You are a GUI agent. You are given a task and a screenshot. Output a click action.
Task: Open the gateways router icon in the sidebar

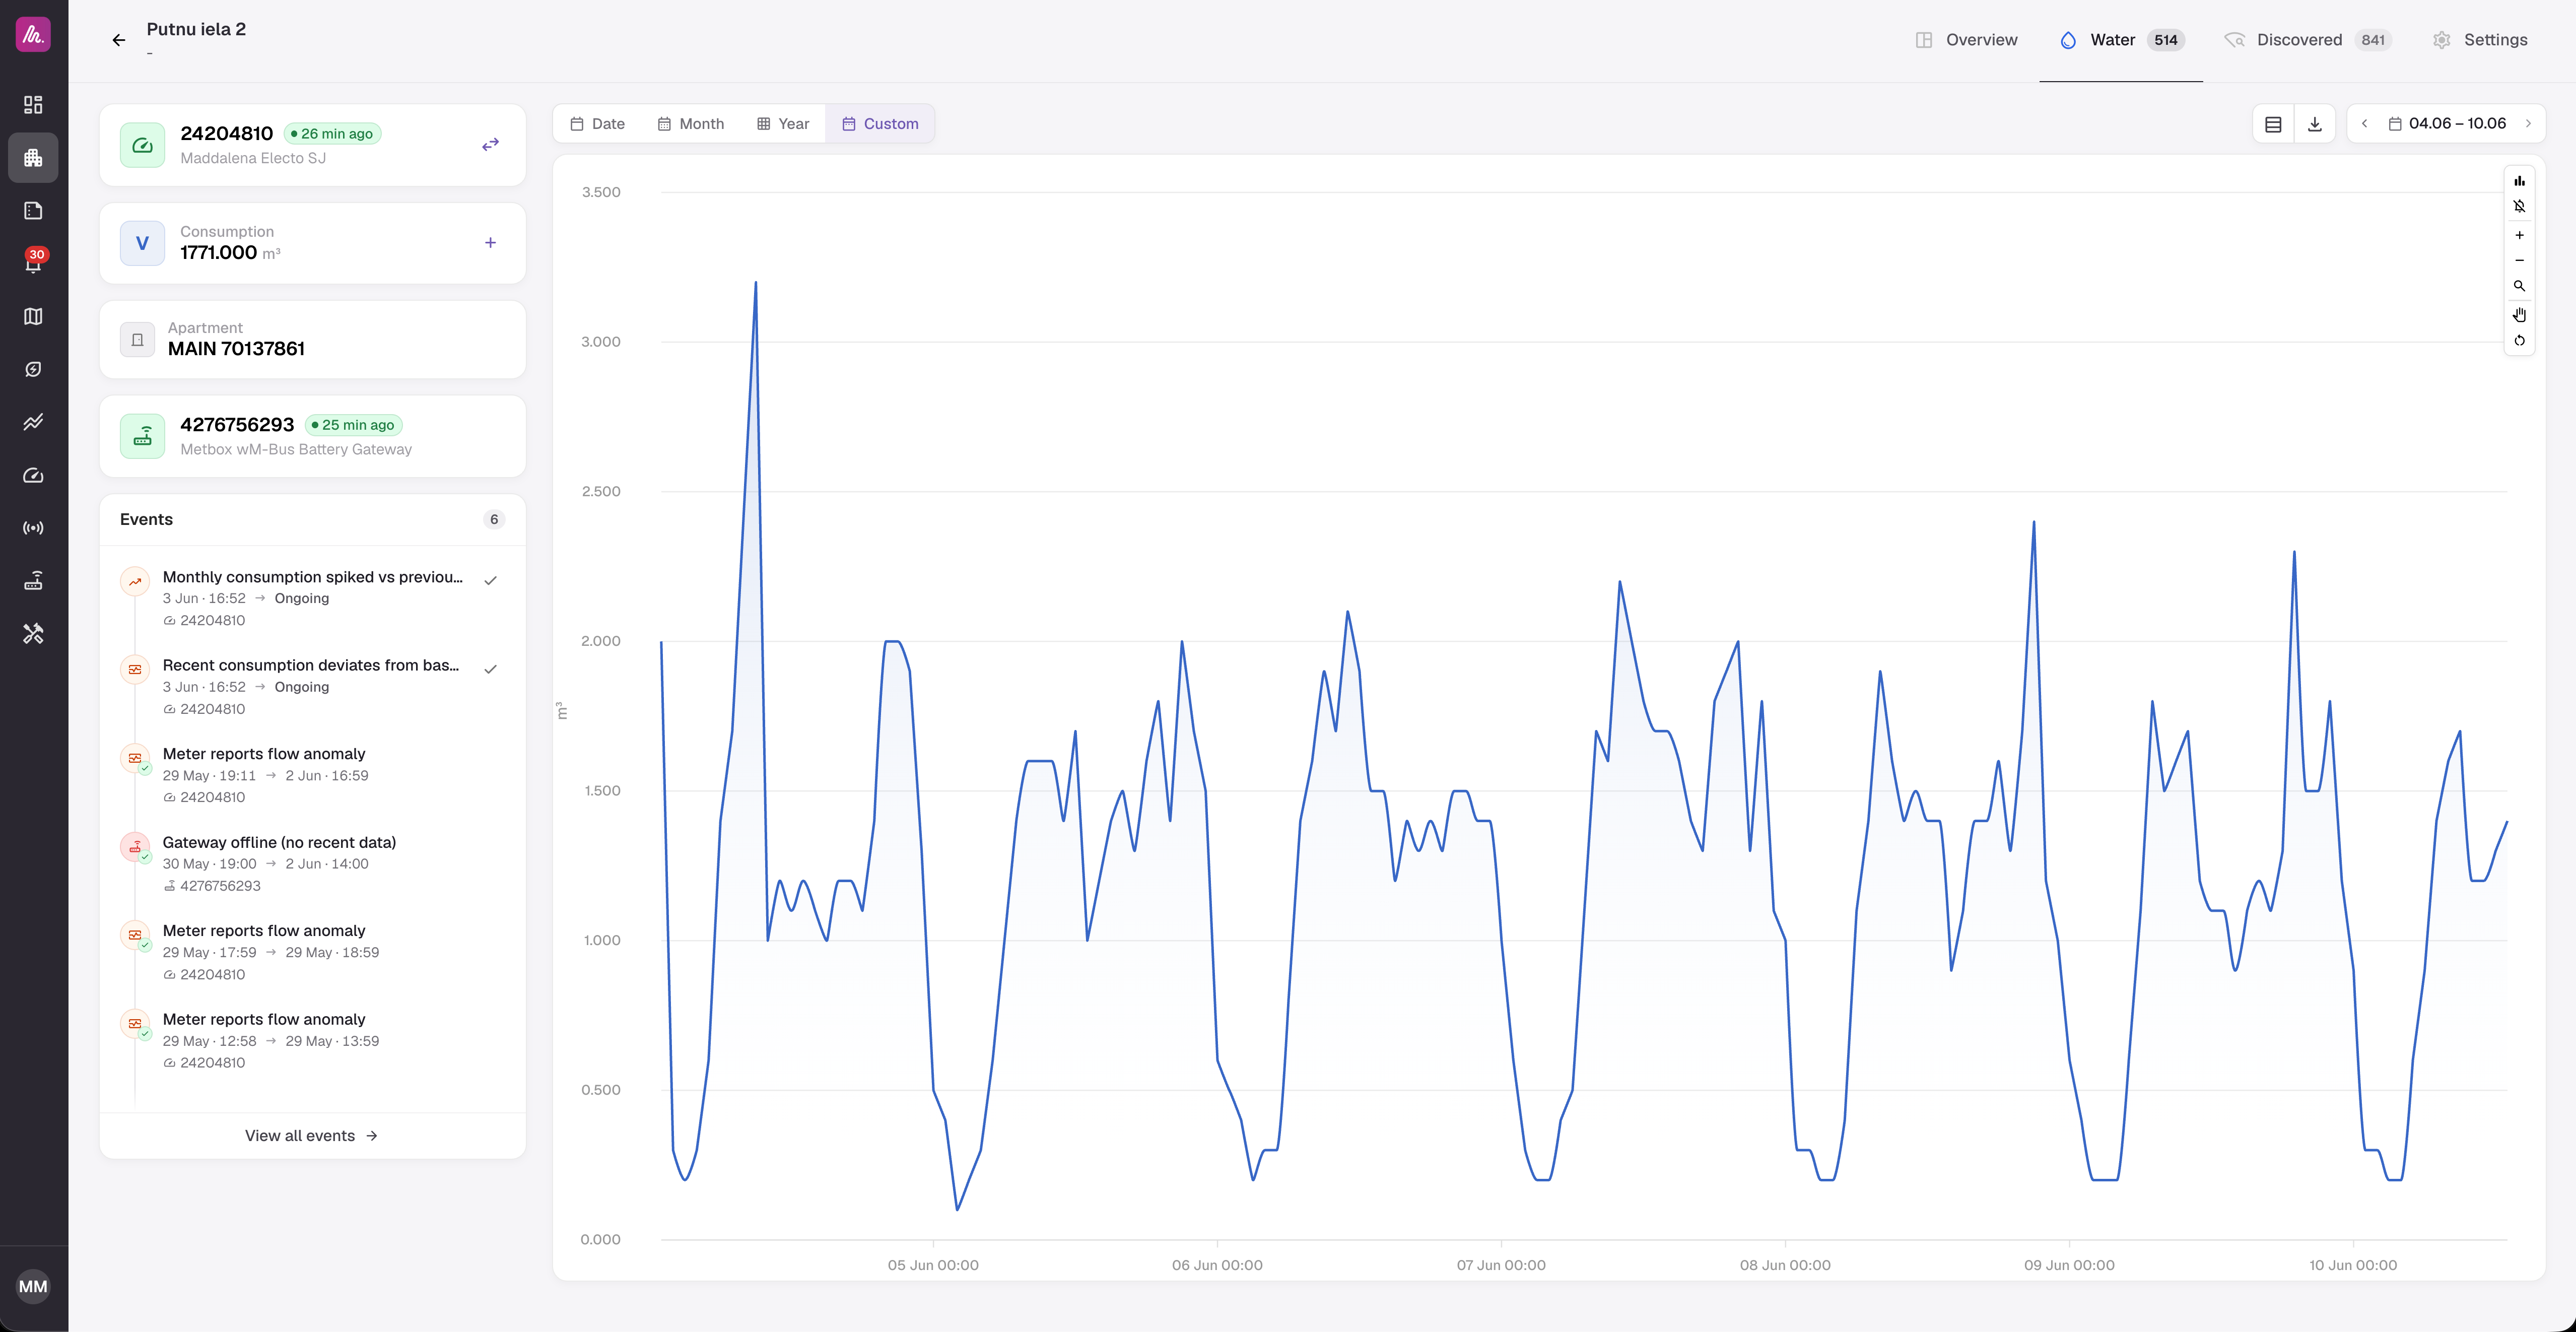(x=33, y=581)
